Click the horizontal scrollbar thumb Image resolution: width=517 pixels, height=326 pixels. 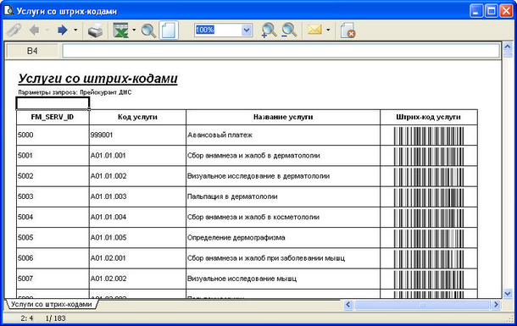coord(422,305)
